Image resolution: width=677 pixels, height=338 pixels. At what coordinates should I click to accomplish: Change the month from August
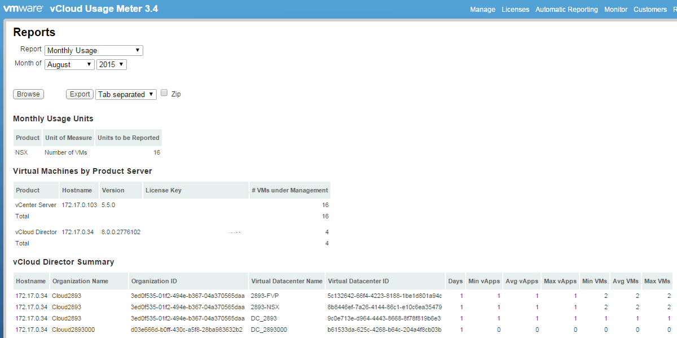[69, 64]
